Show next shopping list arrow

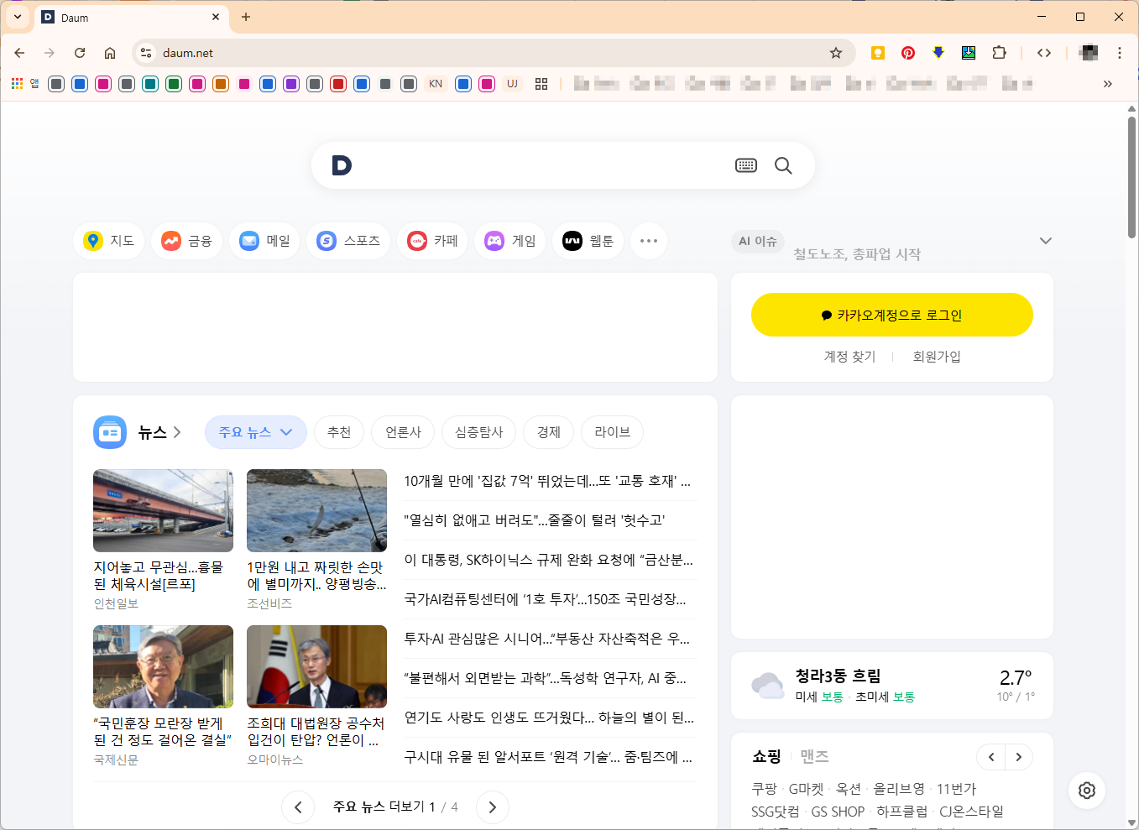click(1019, 757)
